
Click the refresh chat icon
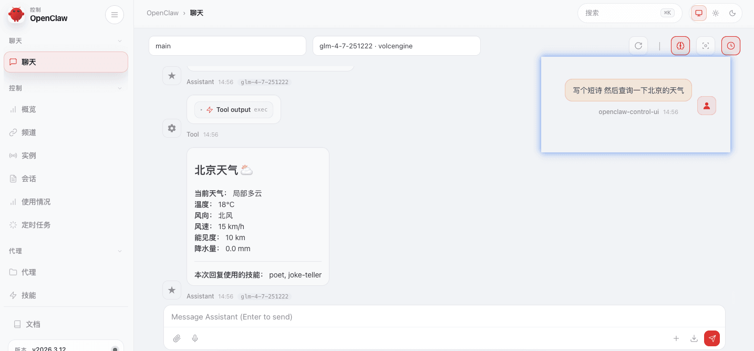tap(638, 46)
